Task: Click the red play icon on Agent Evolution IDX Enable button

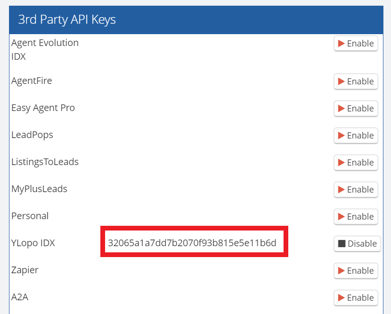Action: pos(342,44)
